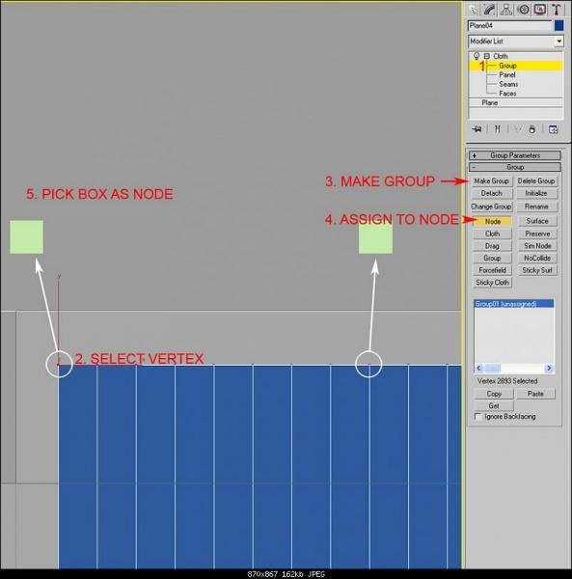Click the blue object color swatch
The image size is (572, 579).
pos(559,25)
